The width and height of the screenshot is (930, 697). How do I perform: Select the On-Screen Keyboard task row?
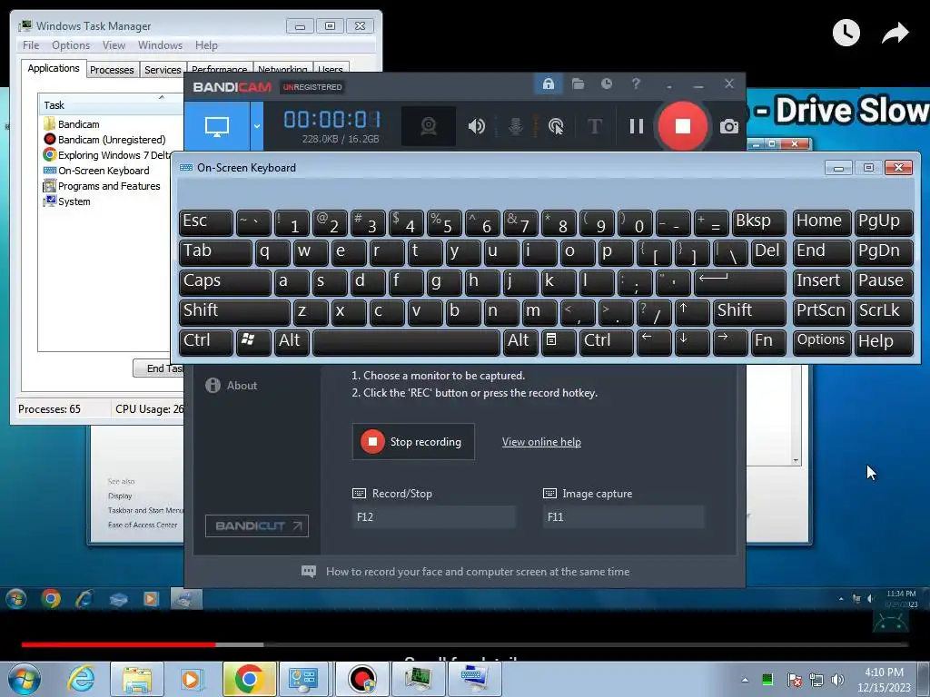96,171
